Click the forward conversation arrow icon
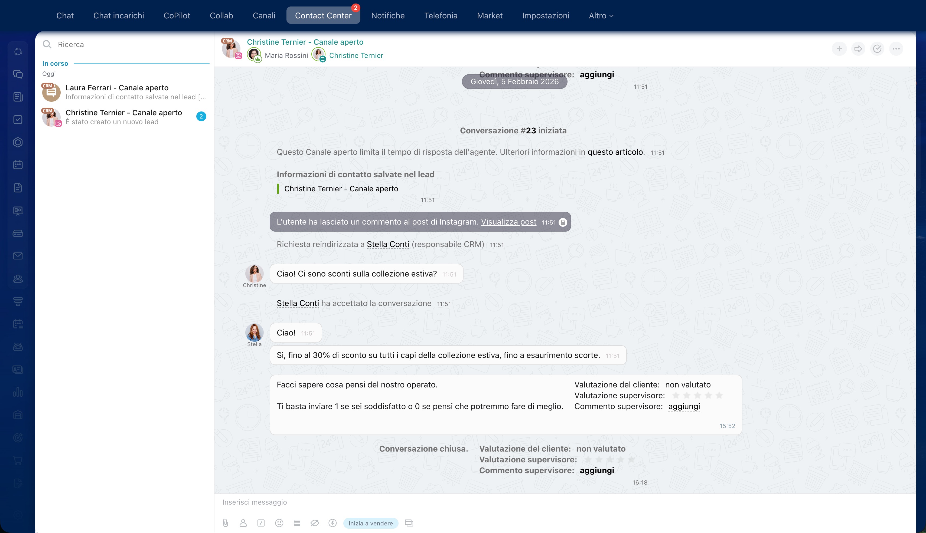Viewport: 926px width, 533px height. tap(858, 49)
